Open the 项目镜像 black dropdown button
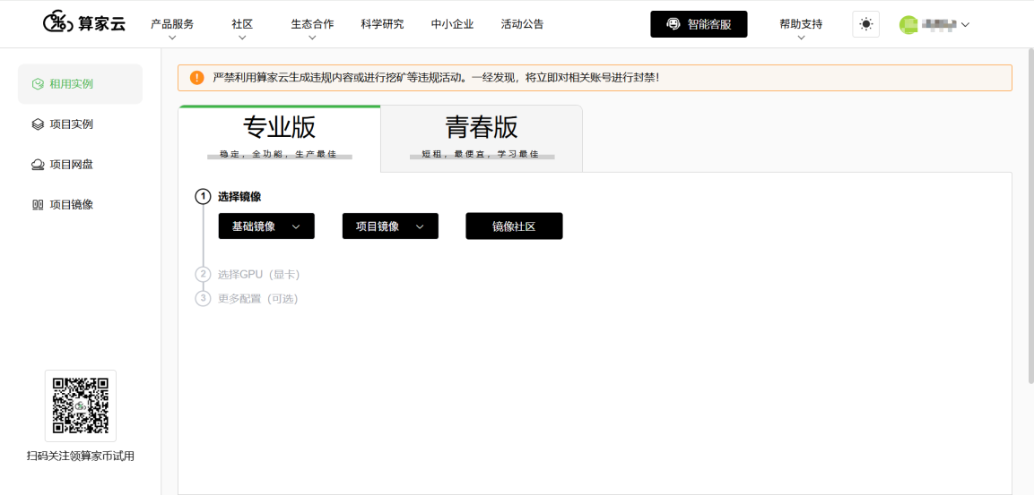The width and height of the screenshot is (1034, 495). coord(390,226)
